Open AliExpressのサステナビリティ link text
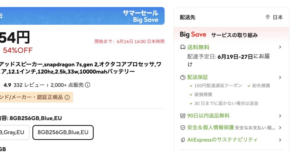297x153 pixels. (222, 140)
